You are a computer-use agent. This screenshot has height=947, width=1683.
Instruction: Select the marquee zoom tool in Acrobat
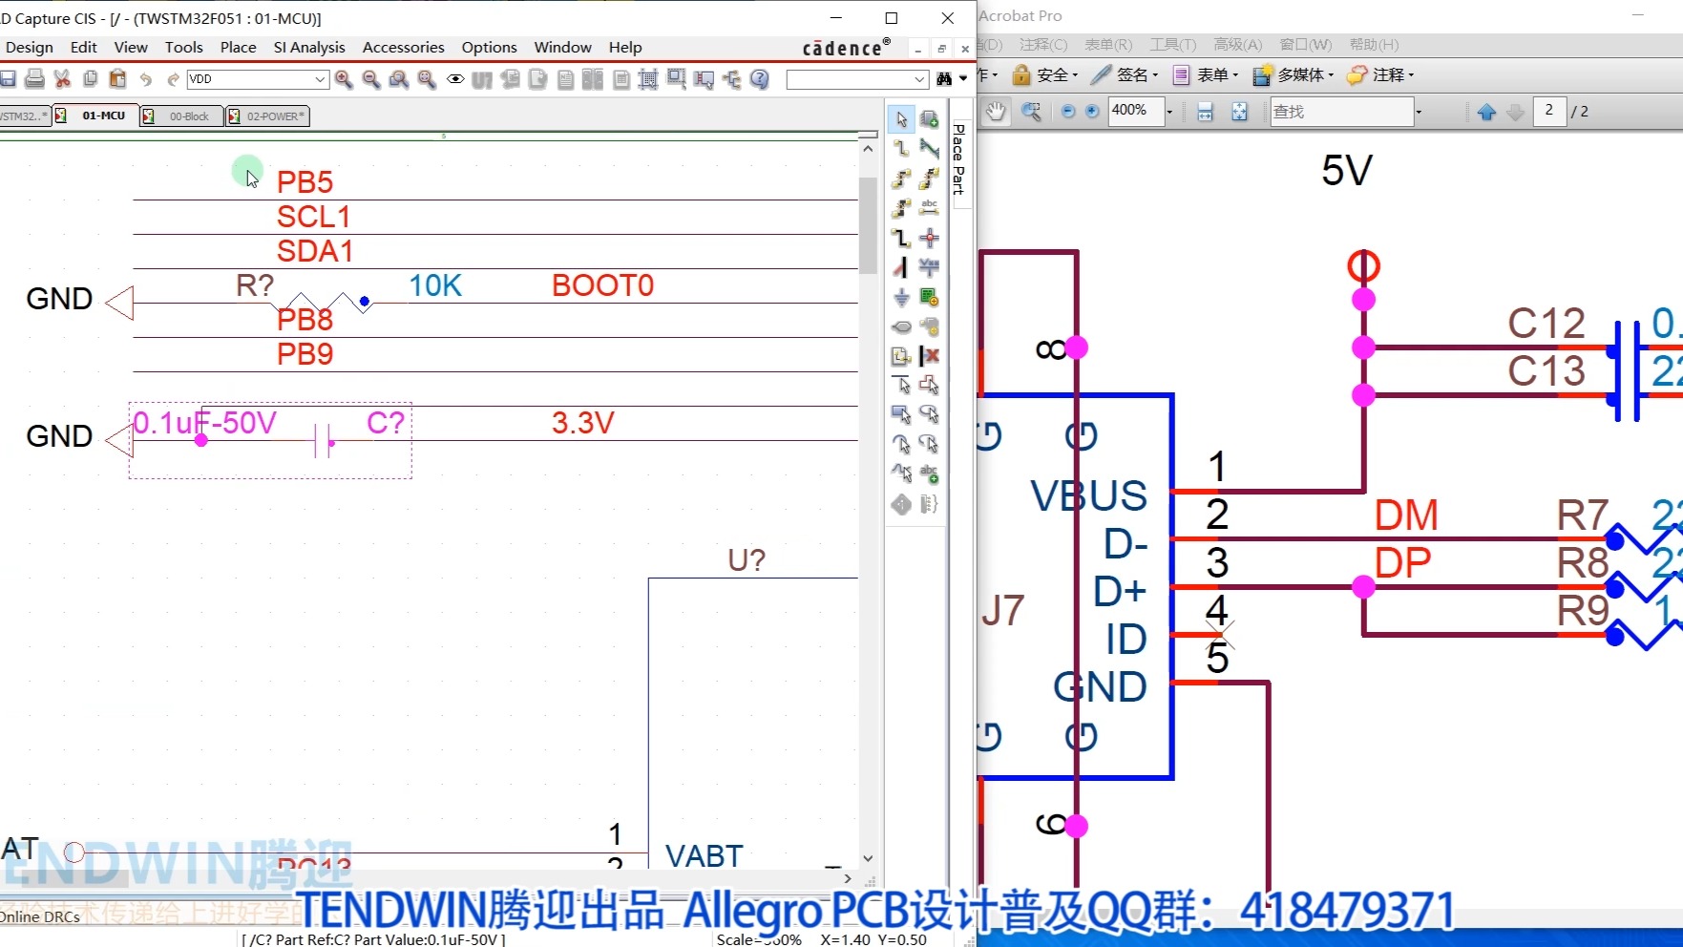(x=1031, y=112)
